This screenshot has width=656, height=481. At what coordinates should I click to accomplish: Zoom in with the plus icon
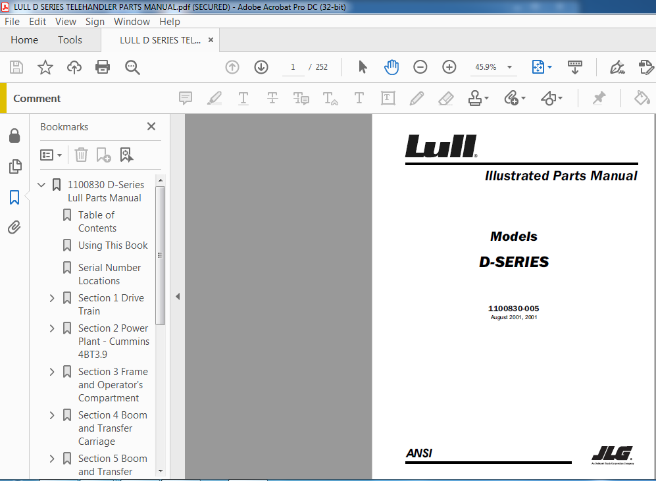point(449,67)
